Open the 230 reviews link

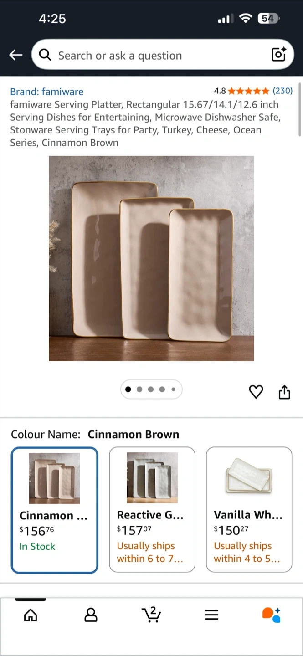[x=282, y=91]
